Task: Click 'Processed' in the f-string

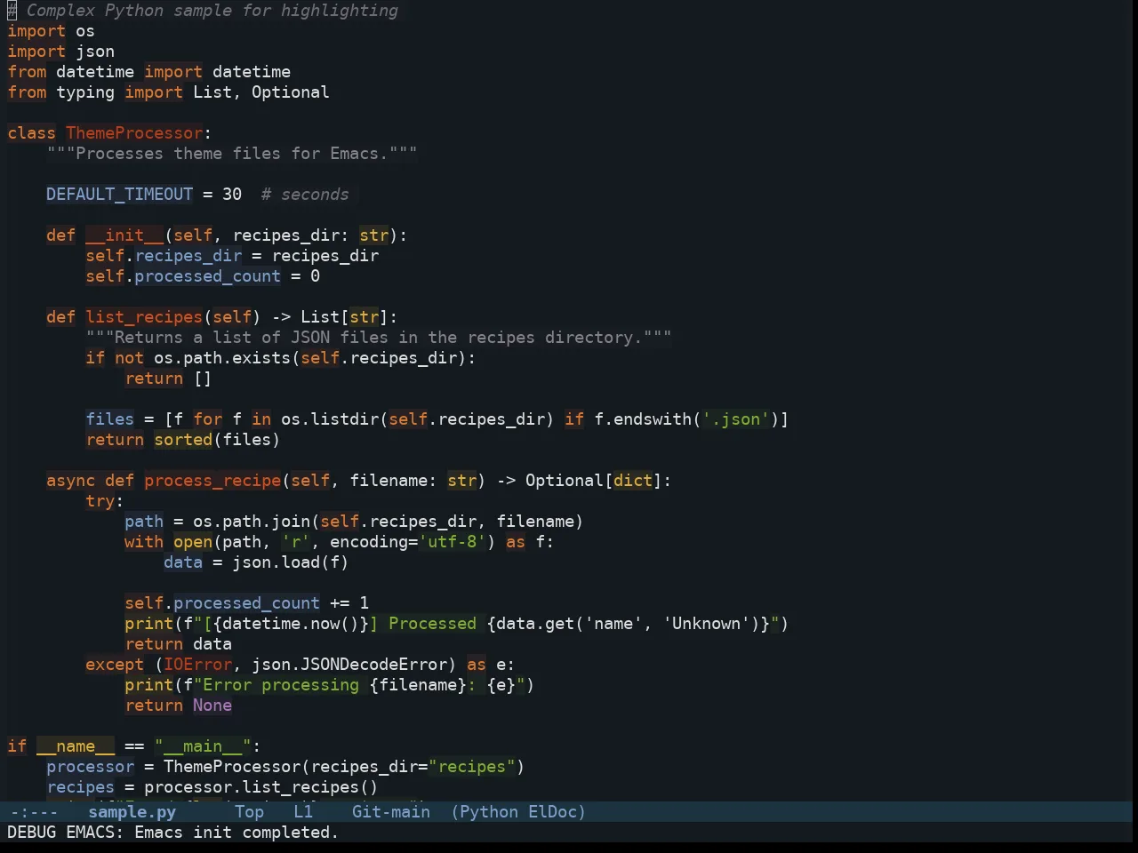Action: click(432, 624)
